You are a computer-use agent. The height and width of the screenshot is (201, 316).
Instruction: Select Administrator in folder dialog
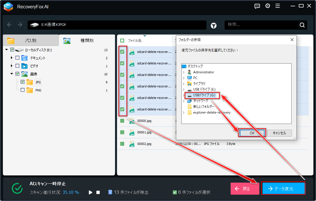click(204, 72)
